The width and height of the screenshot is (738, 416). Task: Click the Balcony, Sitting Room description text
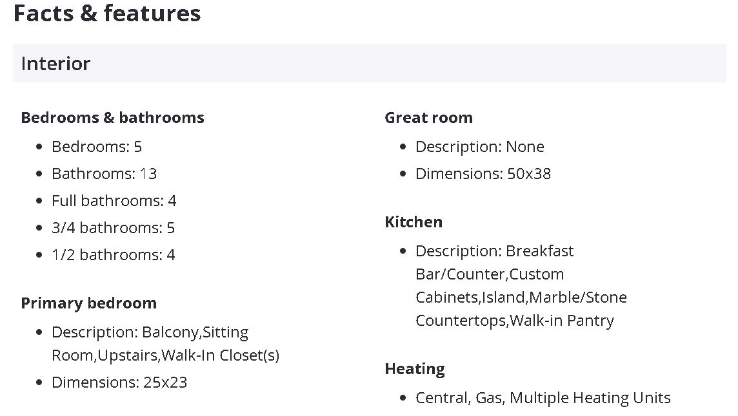(150, 332)
